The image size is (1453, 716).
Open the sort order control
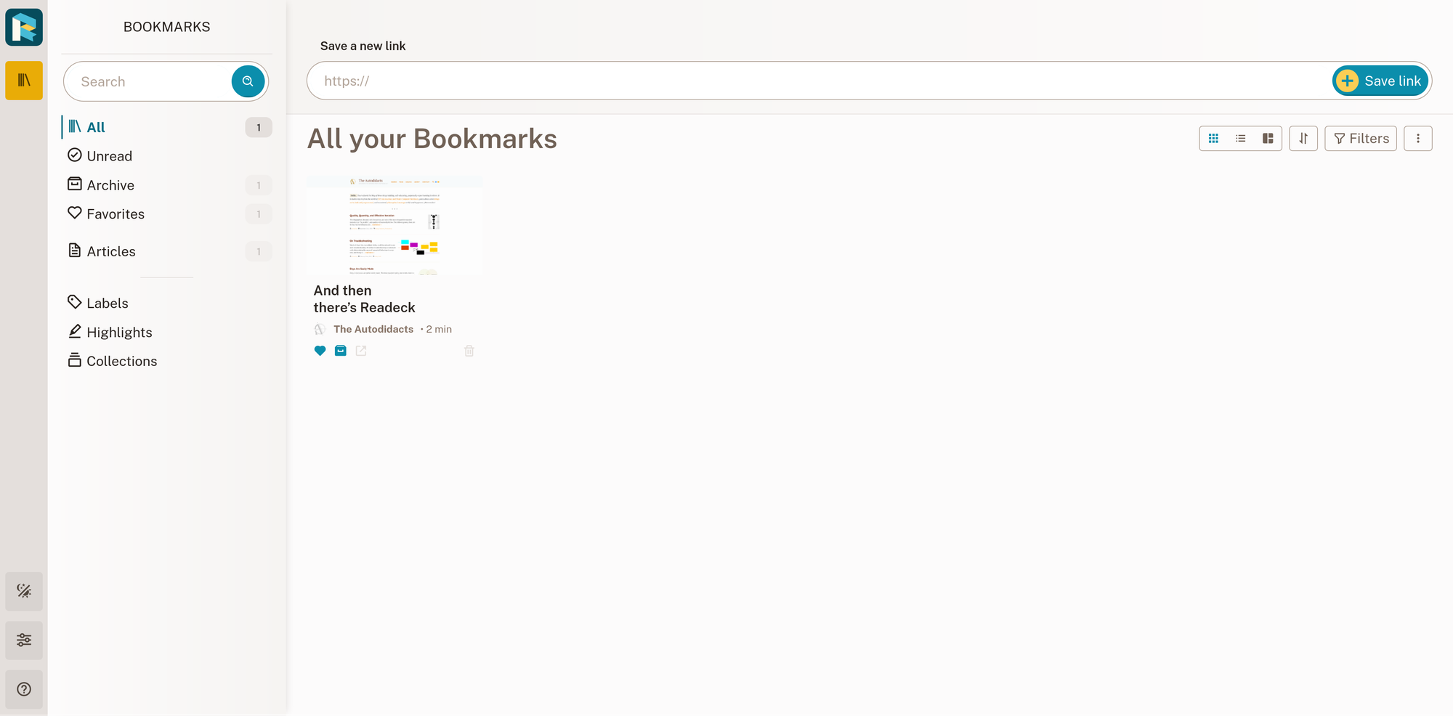point(1303,138)
